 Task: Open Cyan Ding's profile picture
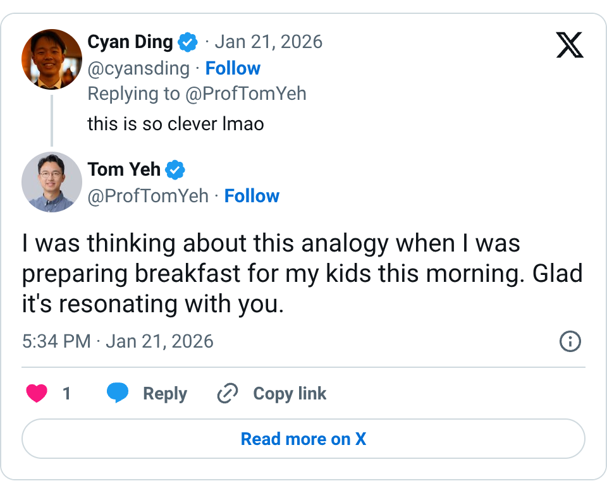tap(52, 59)
